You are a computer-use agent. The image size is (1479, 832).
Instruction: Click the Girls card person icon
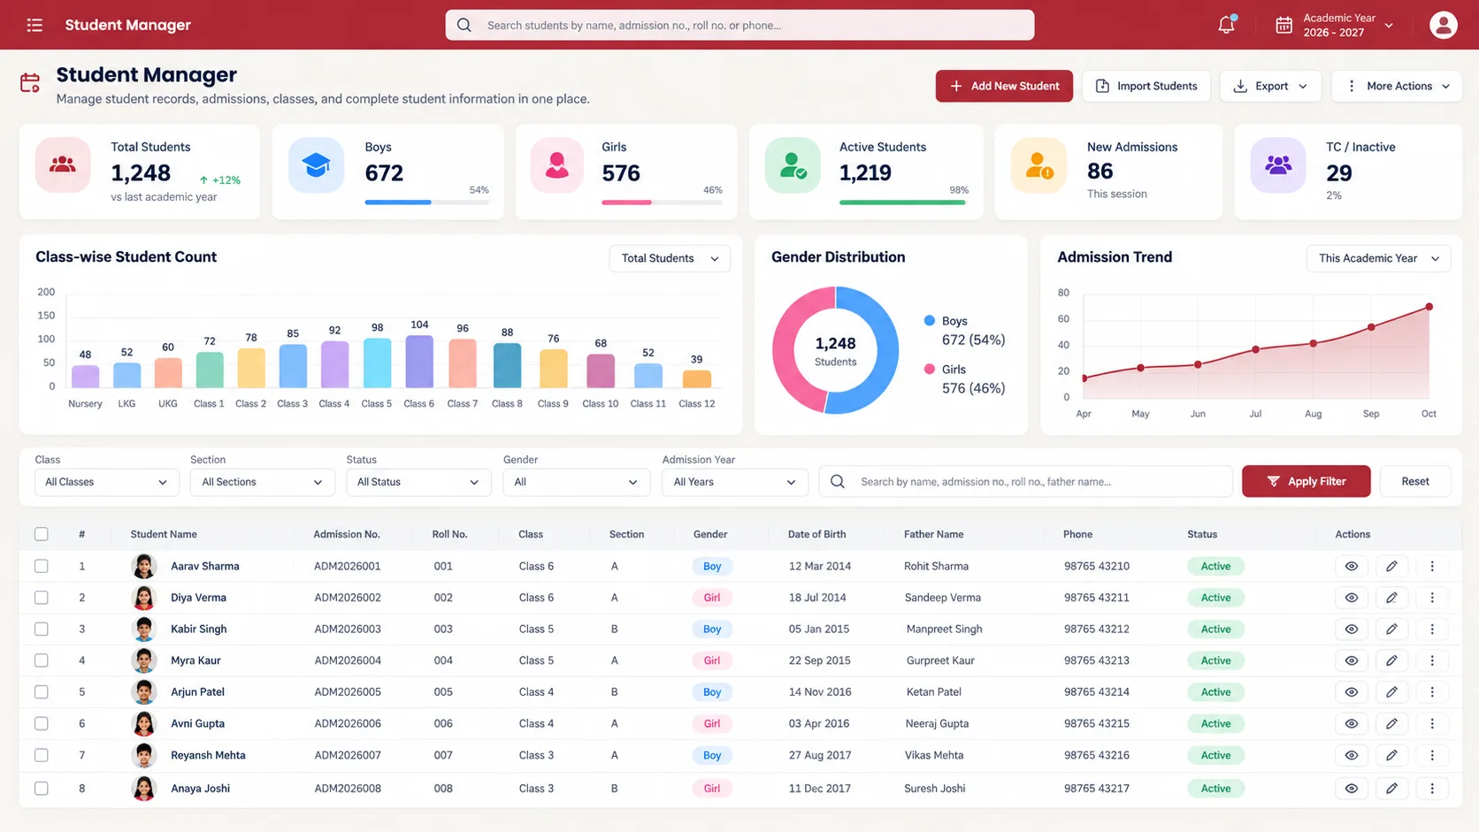(x=557, y=164)
